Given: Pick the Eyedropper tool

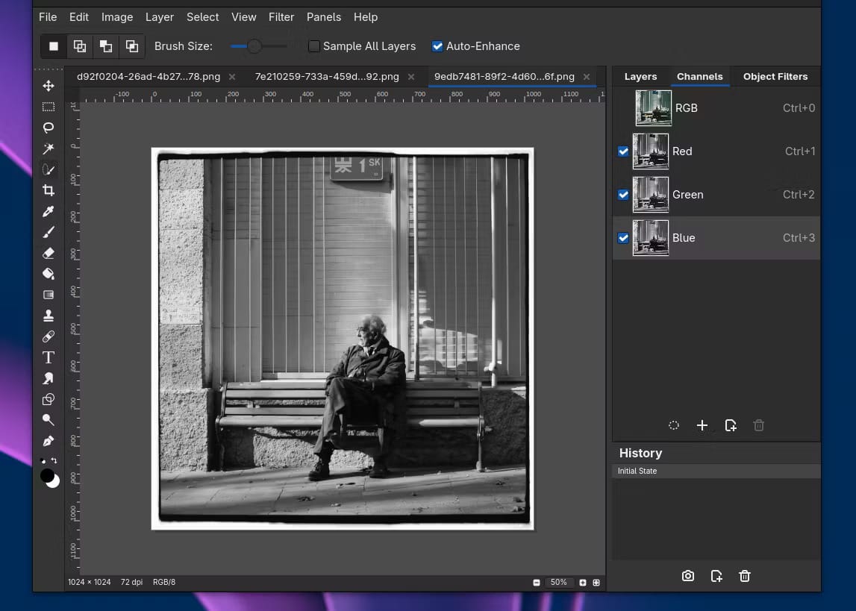Looking at the screenshot, I should [x=49, y=211].
